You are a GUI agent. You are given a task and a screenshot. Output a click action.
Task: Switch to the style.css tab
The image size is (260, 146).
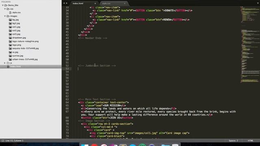[106, 4]
